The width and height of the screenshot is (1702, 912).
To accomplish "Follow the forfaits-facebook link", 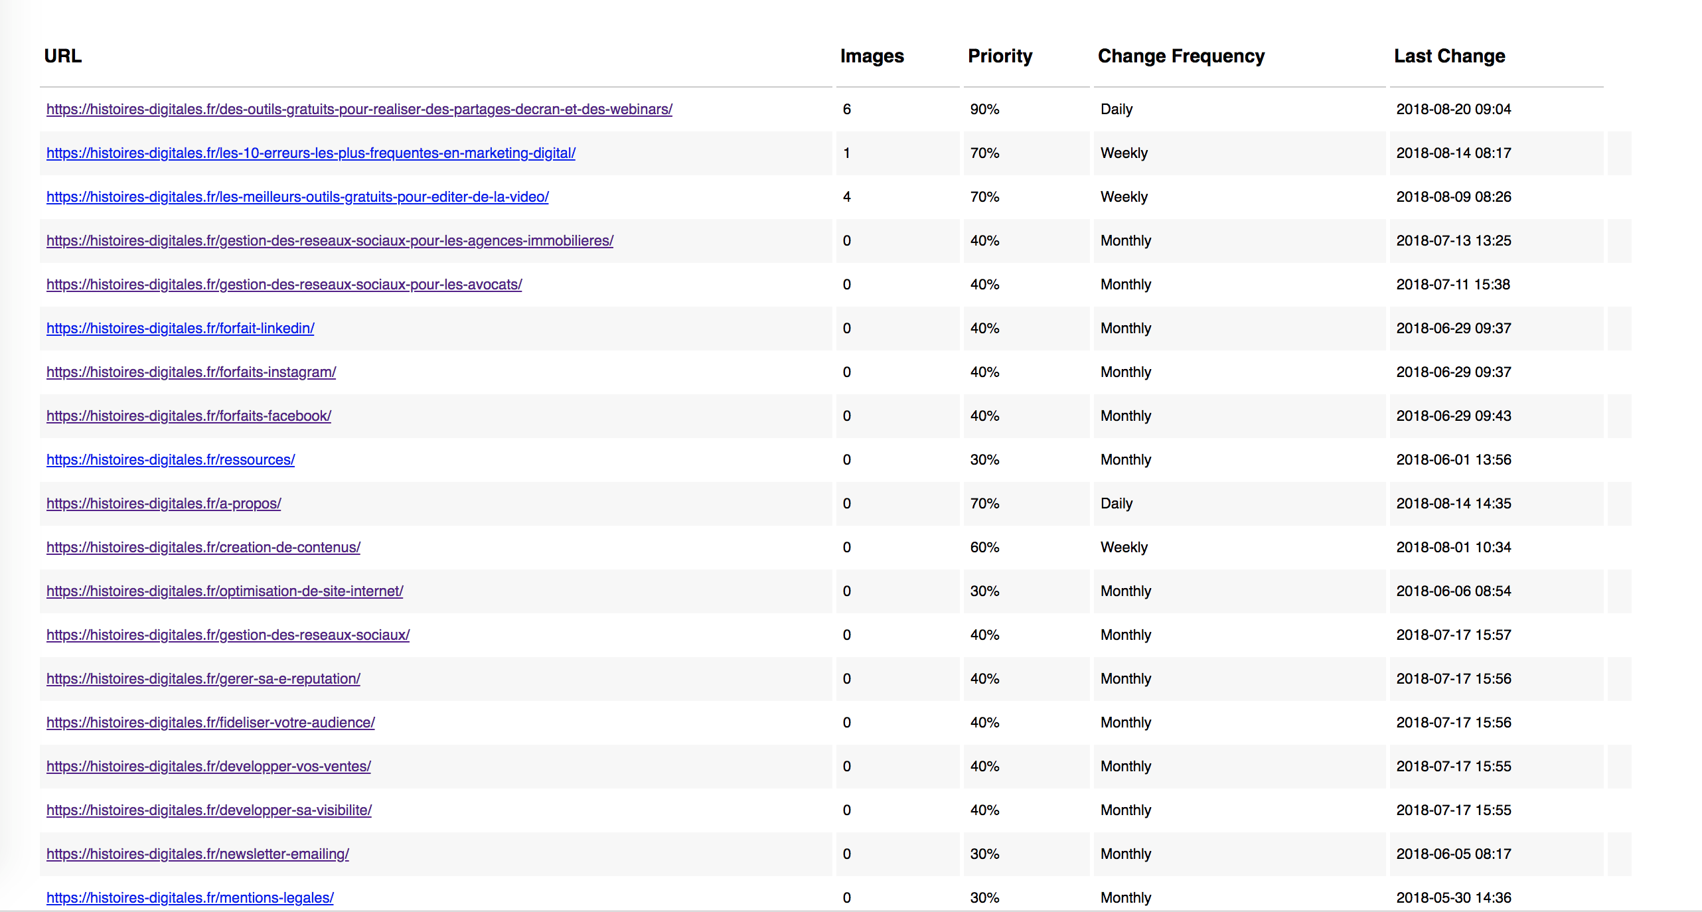I will tap(189, 416).
